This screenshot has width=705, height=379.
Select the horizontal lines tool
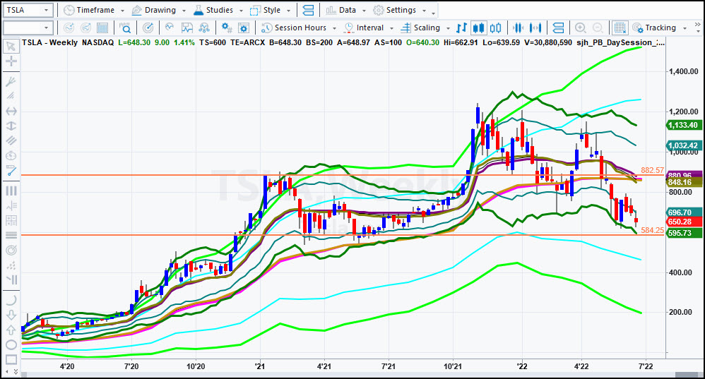(x=11, y=235)
